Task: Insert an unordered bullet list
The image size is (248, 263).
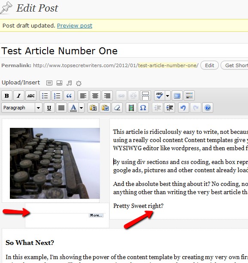Action: click(45, 96)
